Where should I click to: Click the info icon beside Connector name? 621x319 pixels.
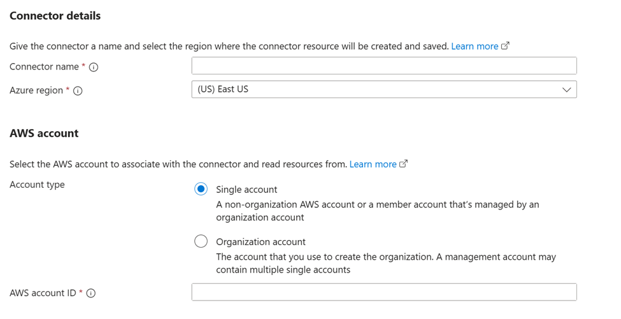94,67
